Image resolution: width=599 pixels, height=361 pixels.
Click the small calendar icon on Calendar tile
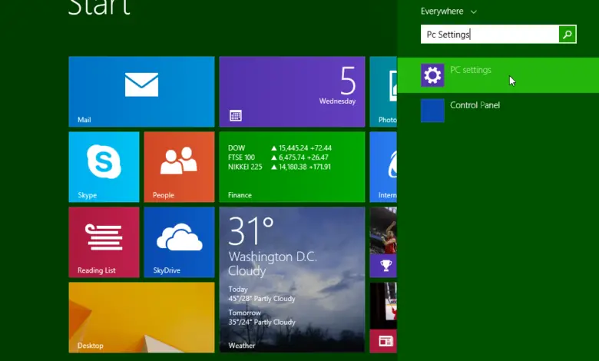point(235,115)
